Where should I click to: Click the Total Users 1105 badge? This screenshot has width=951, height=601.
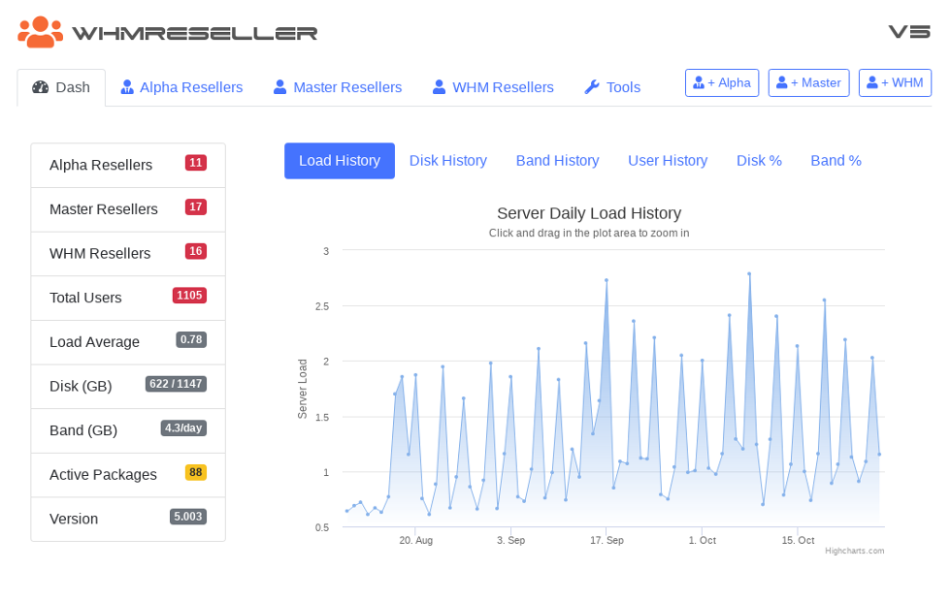189,296
